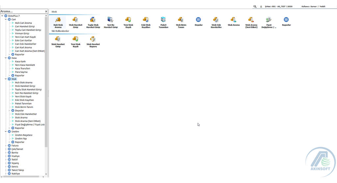Expand the Fatura tree node
This screenshot has width=337, height=183.
6,146
